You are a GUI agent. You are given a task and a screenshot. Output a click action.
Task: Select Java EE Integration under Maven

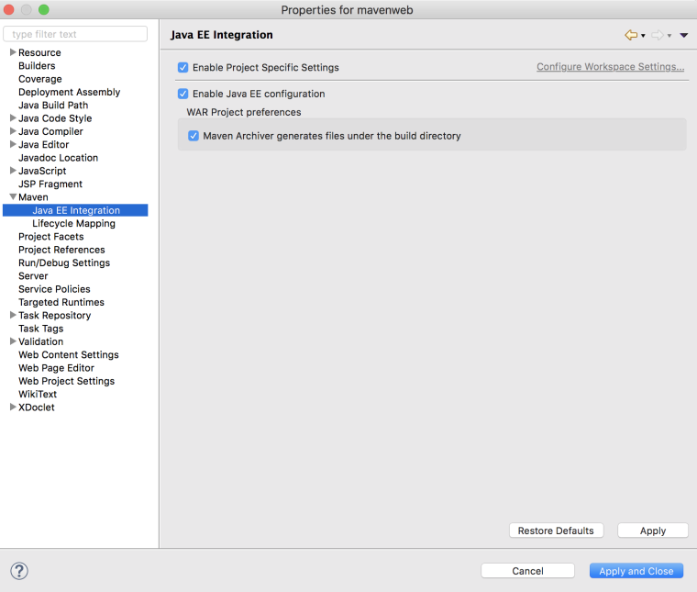[75, 210]
